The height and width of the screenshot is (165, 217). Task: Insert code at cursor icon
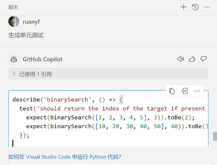(184, 91)
